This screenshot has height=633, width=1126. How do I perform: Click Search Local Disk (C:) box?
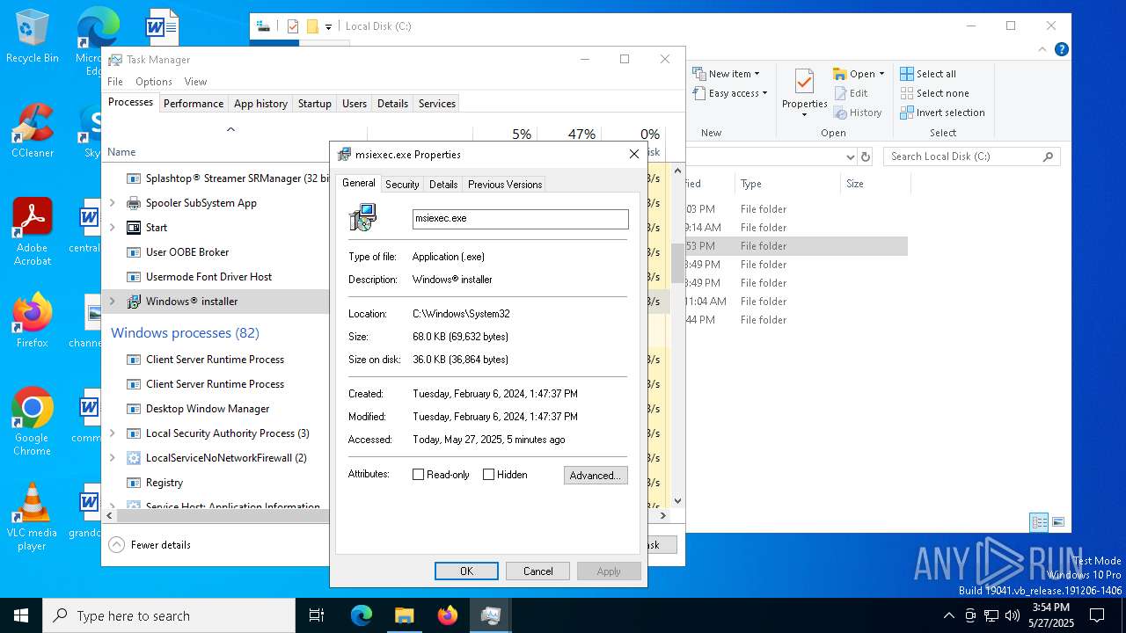971,156
